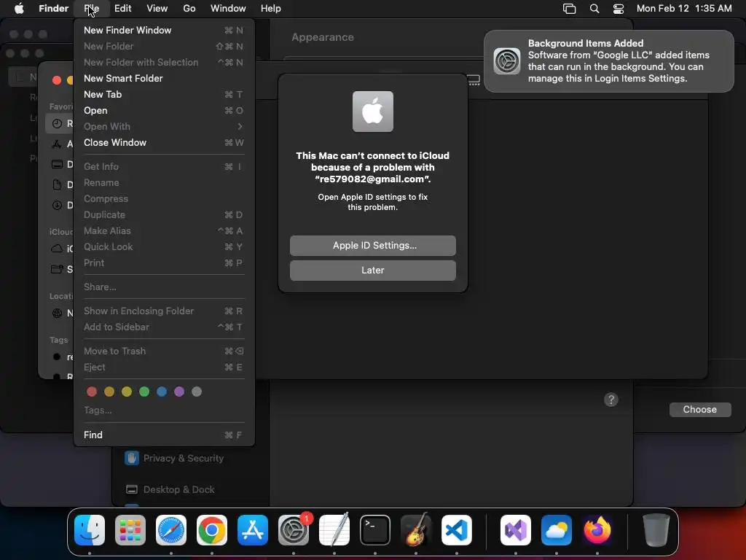Open the cloud weather app in Dock
The image size is (746, 560).
click(557, 530)
